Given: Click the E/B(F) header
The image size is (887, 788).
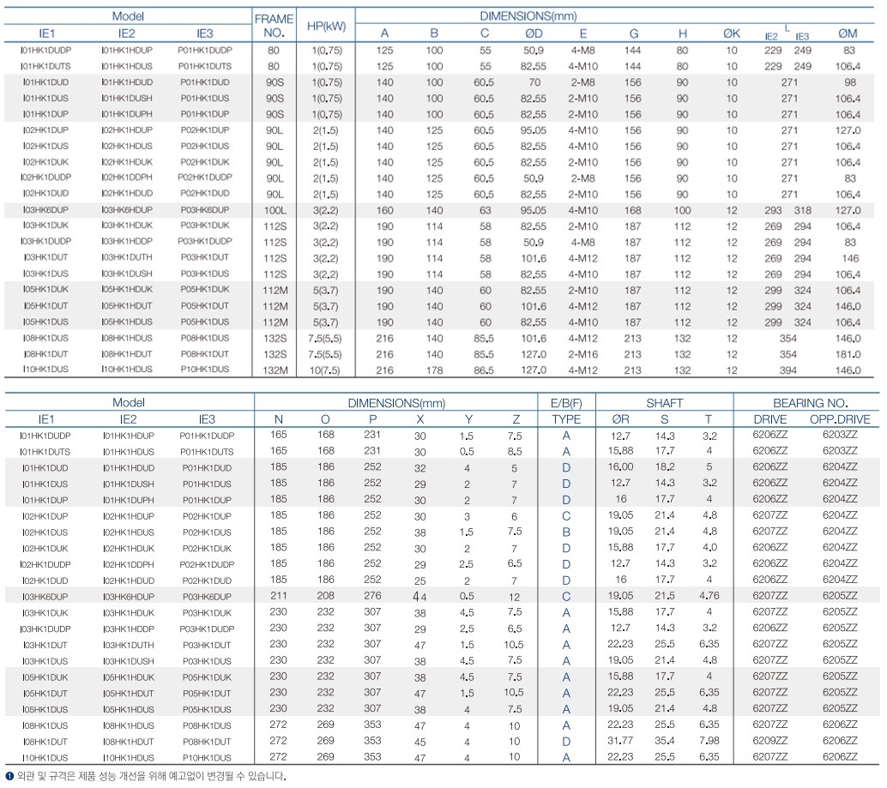Looking at the screenshot, I should 566,403.
